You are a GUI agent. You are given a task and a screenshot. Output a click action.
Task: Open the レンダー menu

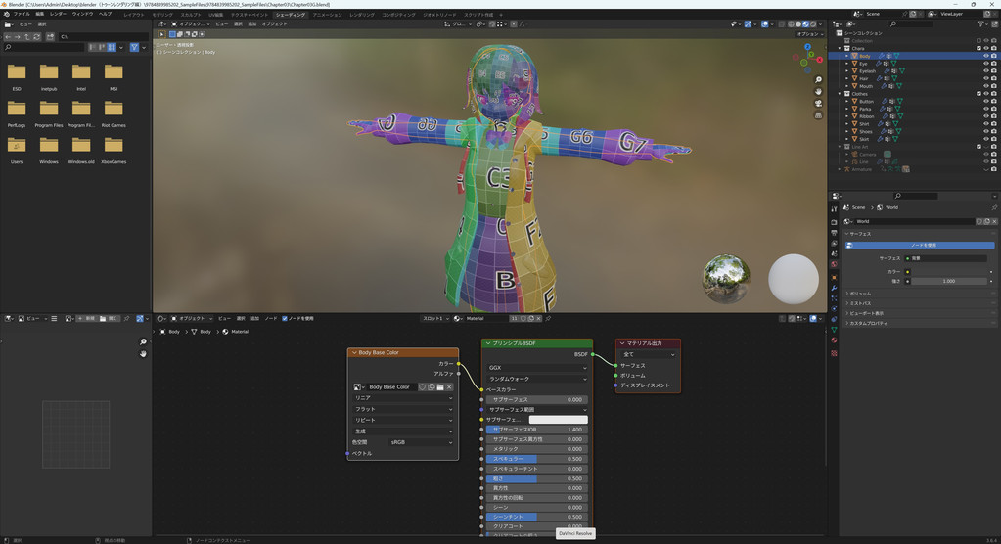click(x=59, y=15)
